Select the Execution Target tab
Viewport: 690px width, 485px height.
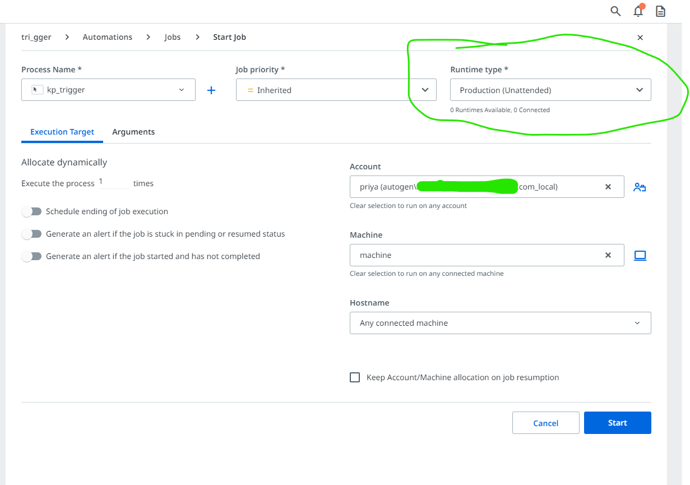click(x=62, y=132)
